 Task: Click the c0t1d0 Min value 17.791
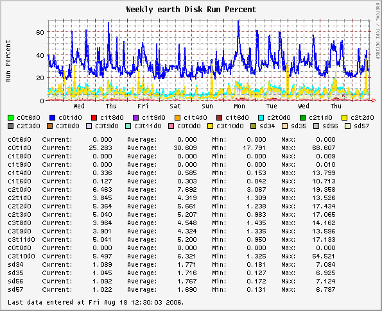(x=254, y=148)
